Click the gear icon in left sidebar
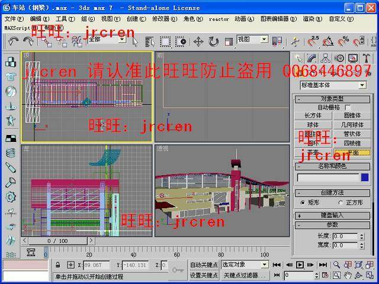 point(11,197)
